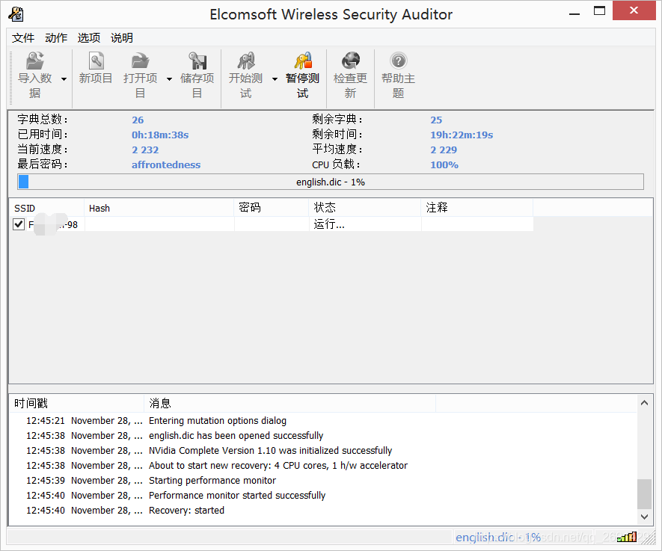The width and height of the screenshot is (662, 551).
Task: Click status bar text 'english.dic - 1%'
Action: click(498, 537)
